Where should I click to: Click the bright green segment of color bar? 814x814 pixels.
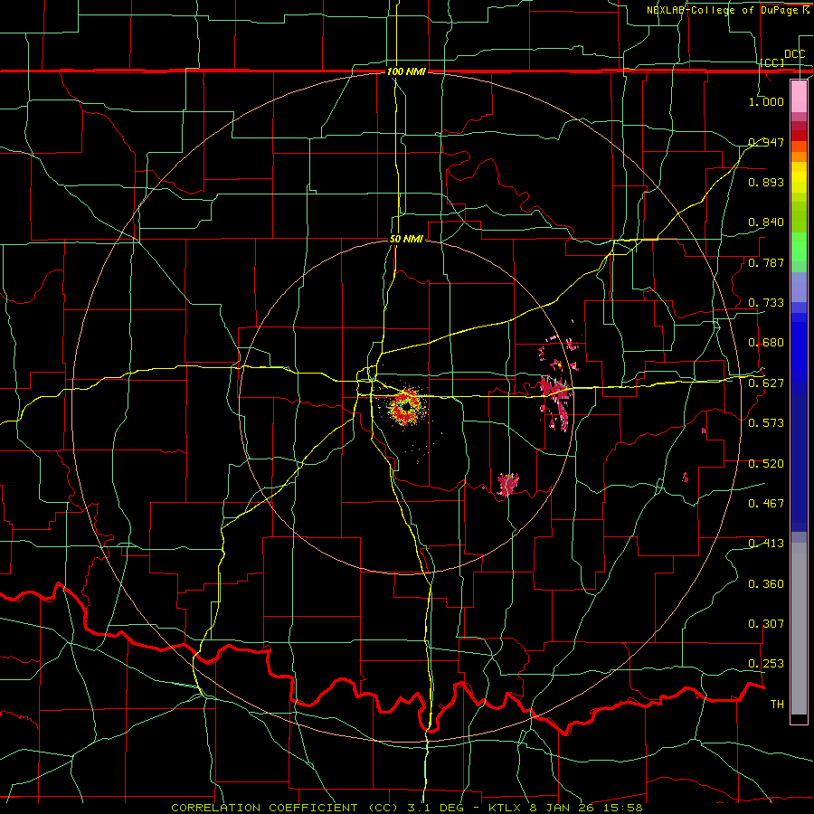point(799,247)
